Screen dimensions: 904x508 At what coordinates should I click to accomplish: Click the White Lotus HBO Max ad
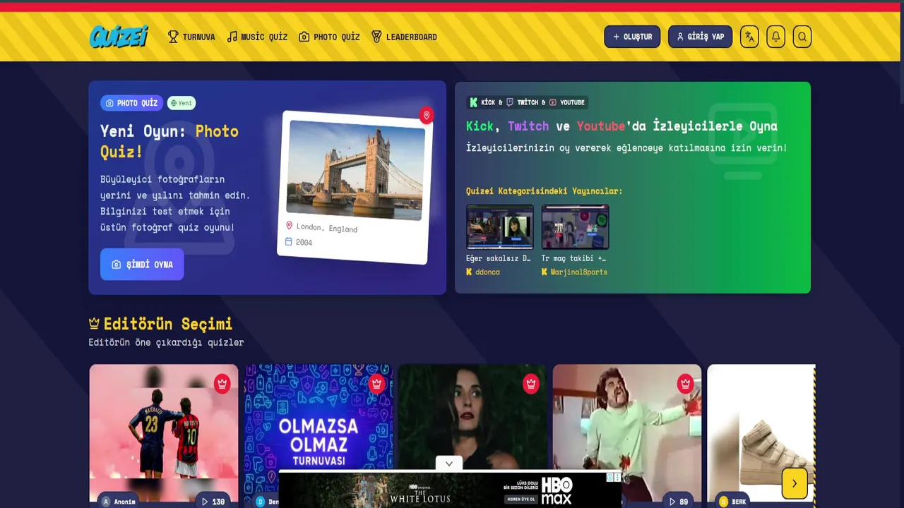(x=450, y=489)
